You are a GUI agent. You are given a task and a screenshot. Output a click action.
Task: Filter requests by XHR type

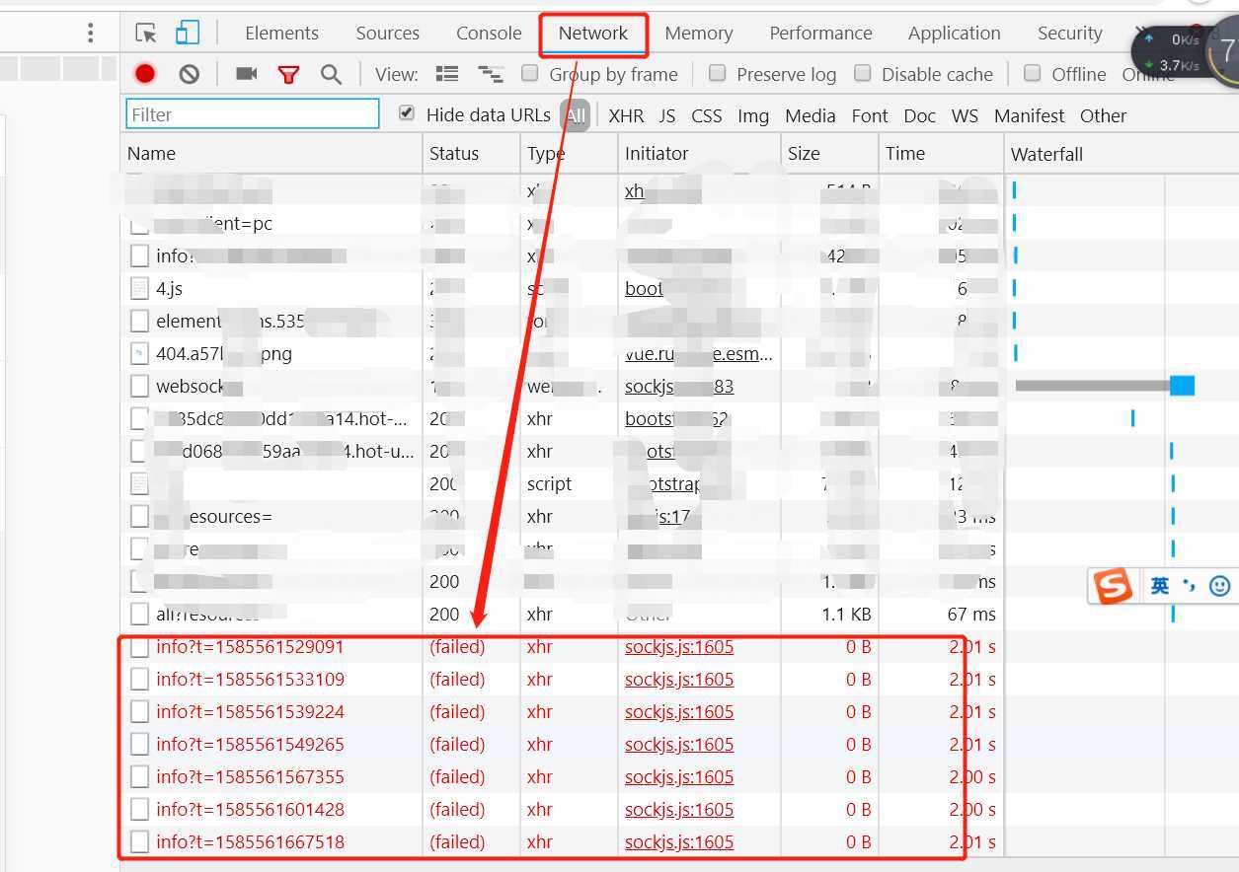pos(626,115)
